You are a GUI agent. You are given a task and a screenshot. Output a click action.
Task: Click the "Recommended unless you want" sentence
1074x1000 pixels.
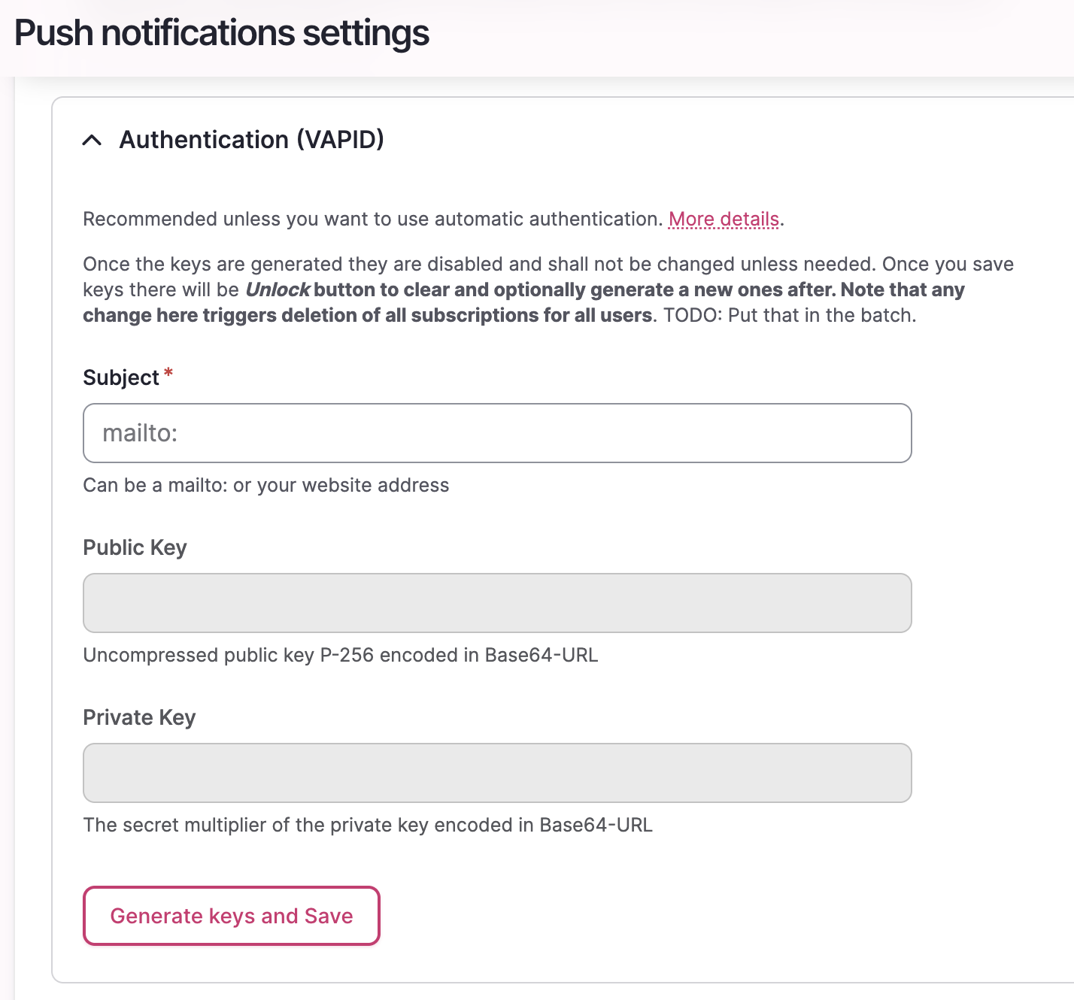point(372,219)
